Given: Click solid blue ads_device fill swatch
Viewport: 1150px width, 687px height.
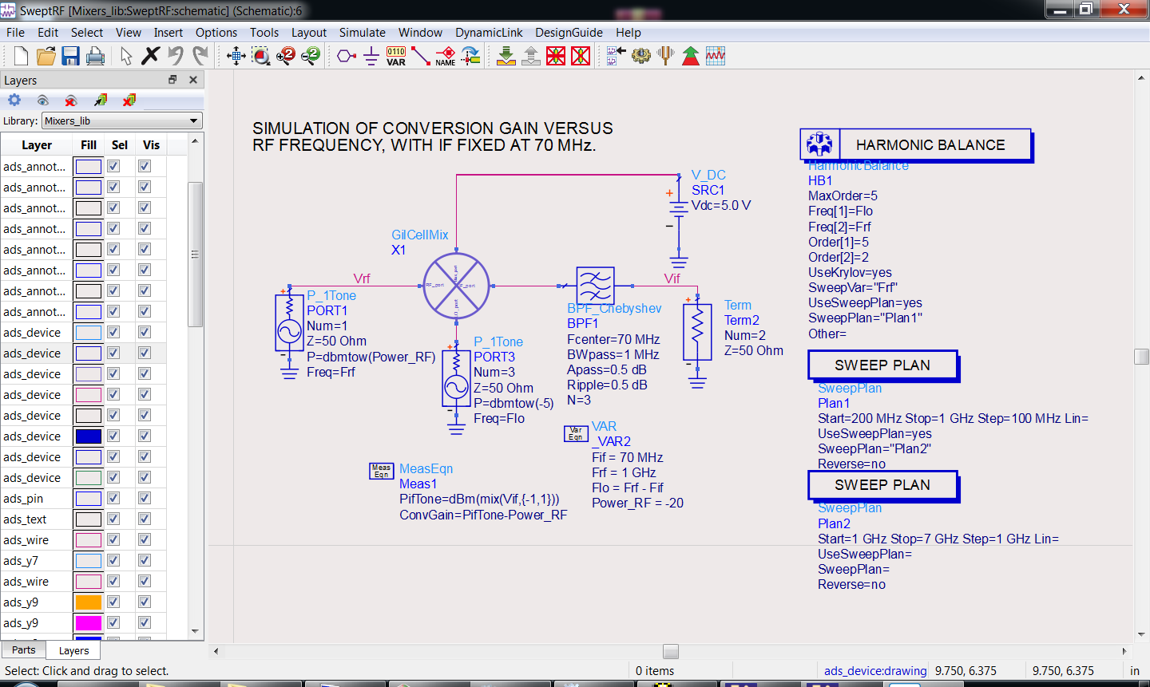Looking at the screenshot, I should click(88, 436).
